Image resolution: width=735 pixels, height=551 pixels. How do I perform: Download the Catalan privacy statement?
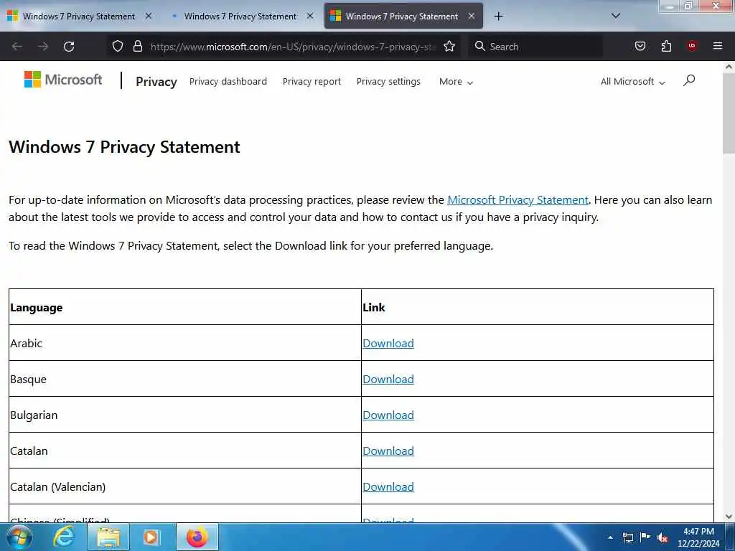pos(388,451)
